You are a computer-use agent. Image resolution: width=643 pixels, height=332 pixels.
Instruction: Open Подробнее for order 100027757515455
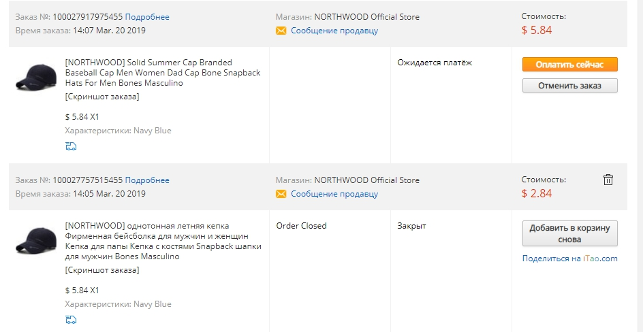147,180
